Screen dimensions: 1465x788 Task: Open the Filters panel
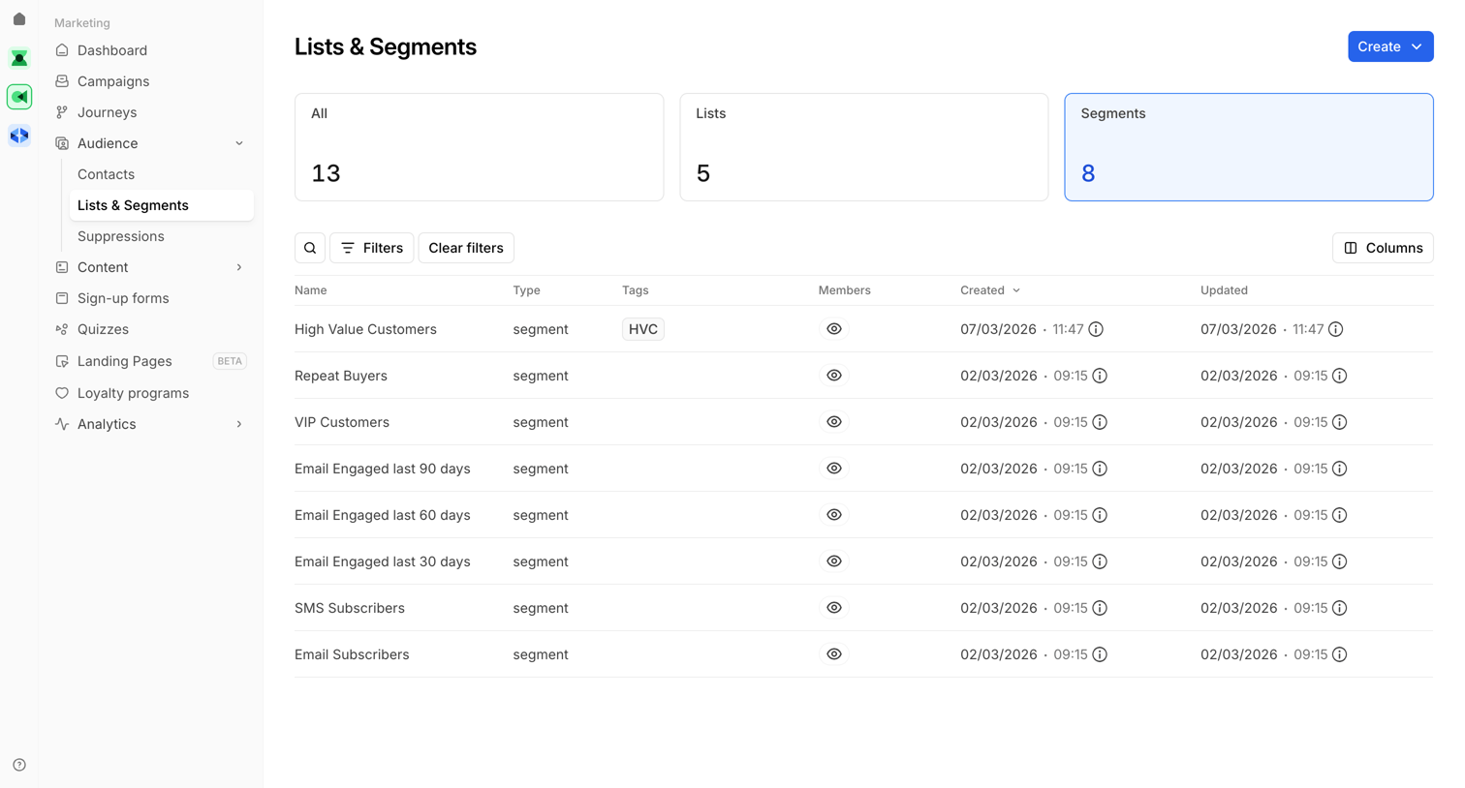[372, 248]
